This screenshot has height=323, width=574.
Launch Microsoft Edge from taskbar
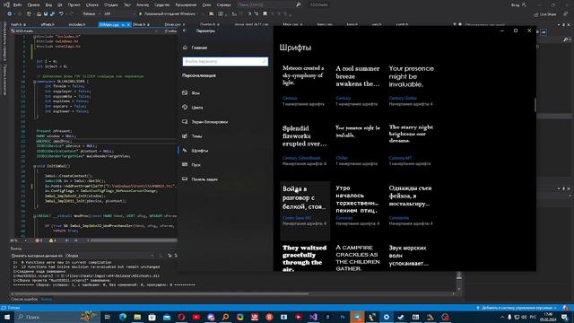(x=123, y=317)
